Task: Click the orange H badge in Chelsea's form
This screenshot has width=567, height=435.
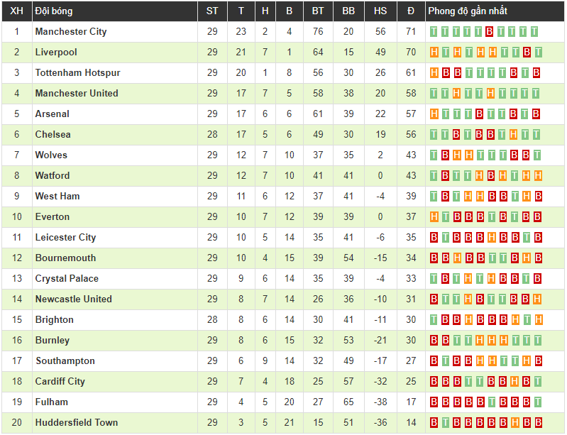Action: pyautogui.click(x=514, y=134)
